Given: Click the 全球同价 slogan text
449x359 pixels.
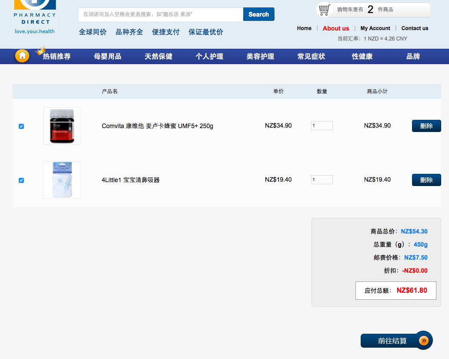Looking at the screenshot, I should click(93, 32).
